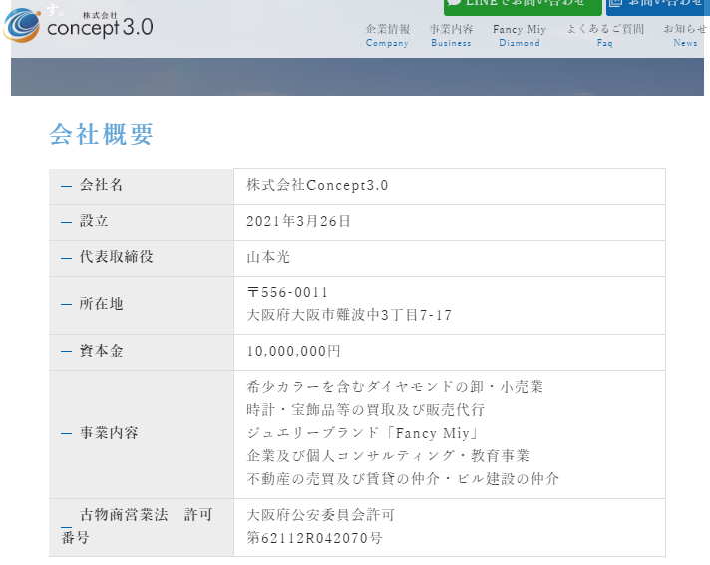
Task: Select the 大阪府公安委員会許可 text
Action: coord(320,515)
